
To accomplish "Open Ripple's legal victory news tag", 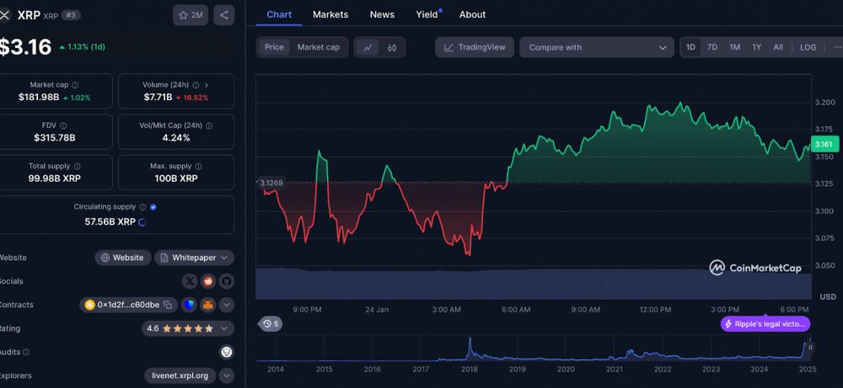I will 765,323.
